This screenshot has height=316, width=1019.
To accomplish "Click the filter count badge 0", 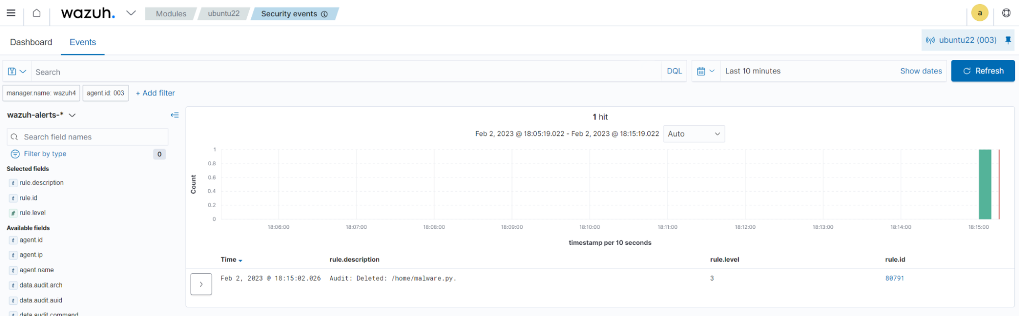I will click(x=160, y=154).
